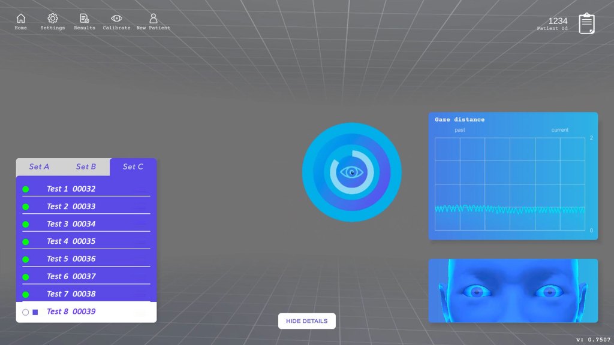Select row Test 5 00036
The height and width of the screenshot is (345, 614).
point(86,259)
